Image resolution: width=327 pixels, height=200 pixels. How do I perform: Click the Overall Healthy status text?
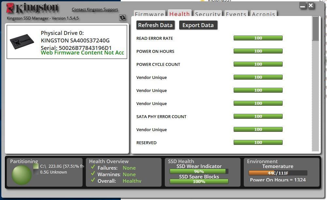132,181
